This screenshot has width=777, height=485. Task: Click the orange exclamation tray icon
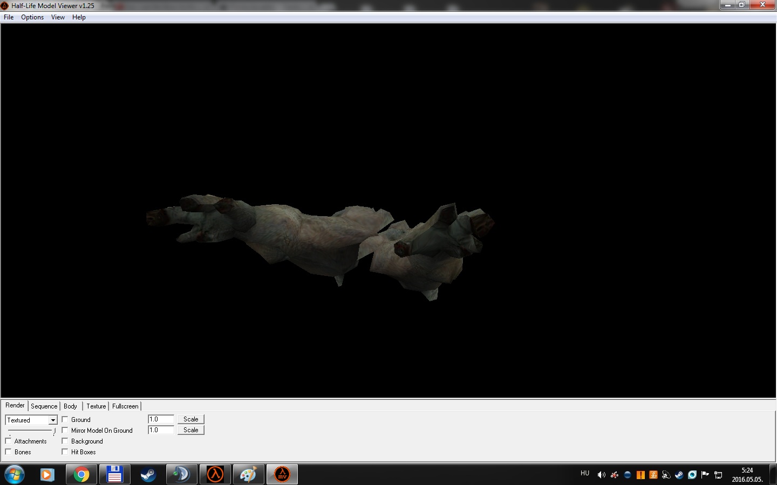640,475
